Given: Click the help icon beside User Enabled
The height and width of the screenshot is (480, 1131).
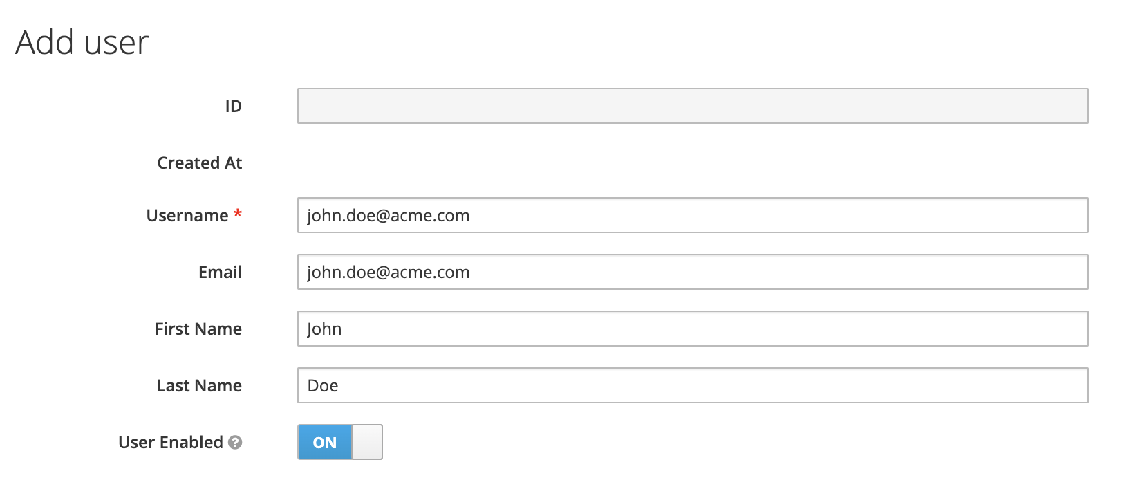Looking at the screenshot, I should point(235,443).
